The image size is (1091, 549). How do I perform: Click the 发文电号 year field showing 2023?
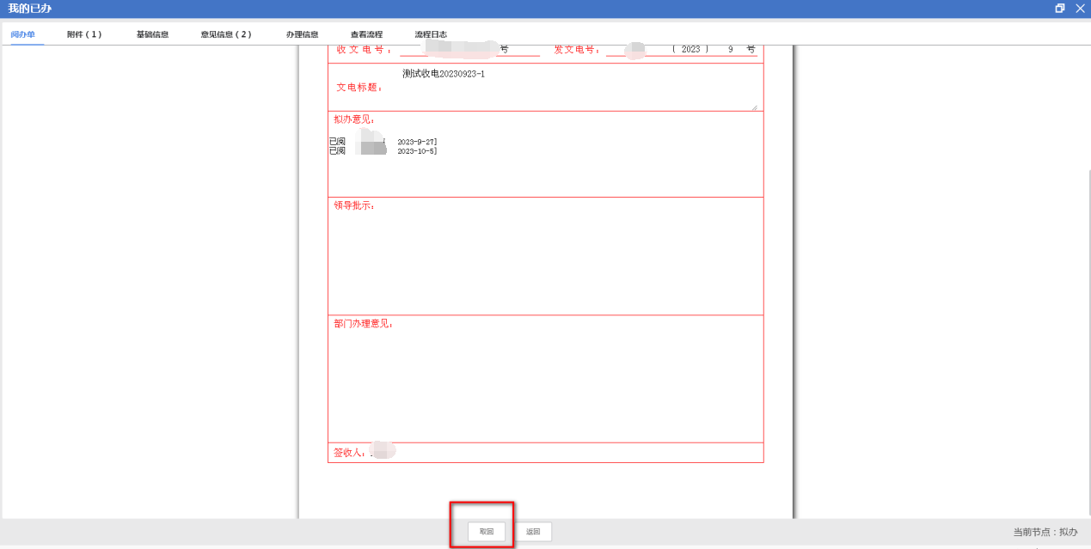[x=690, y=50]
